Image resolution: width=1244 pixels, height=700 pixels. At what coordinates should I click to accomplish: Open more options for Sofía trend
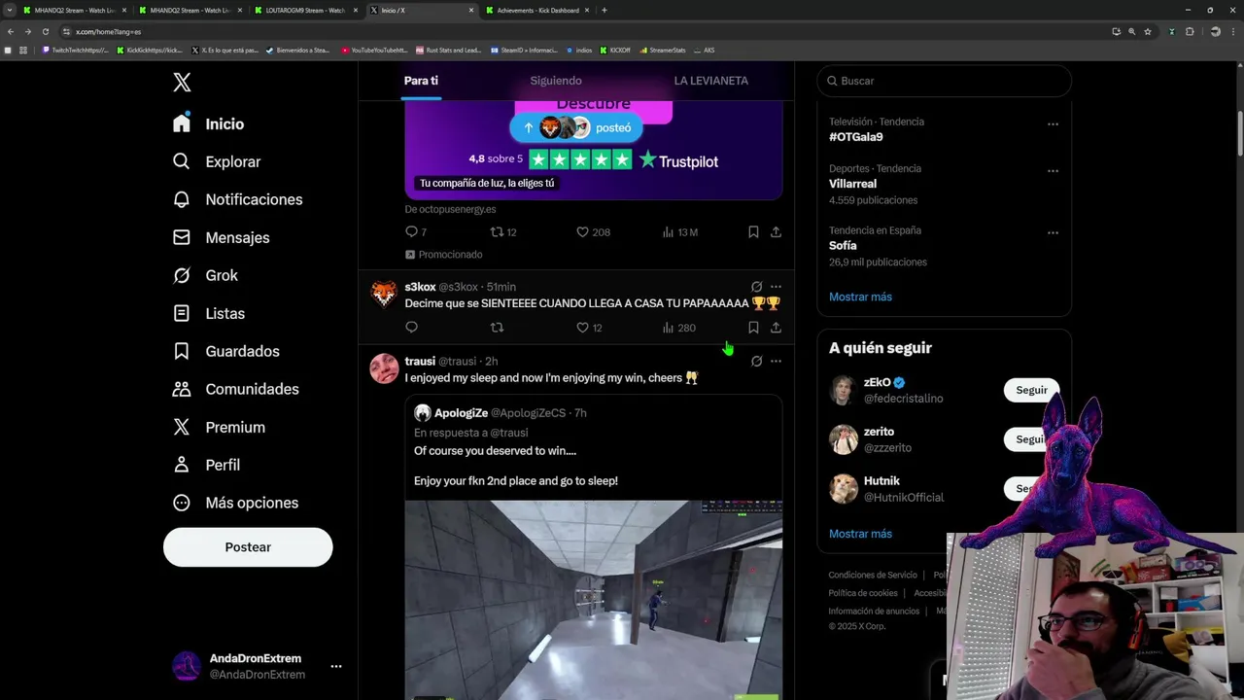1053,233
